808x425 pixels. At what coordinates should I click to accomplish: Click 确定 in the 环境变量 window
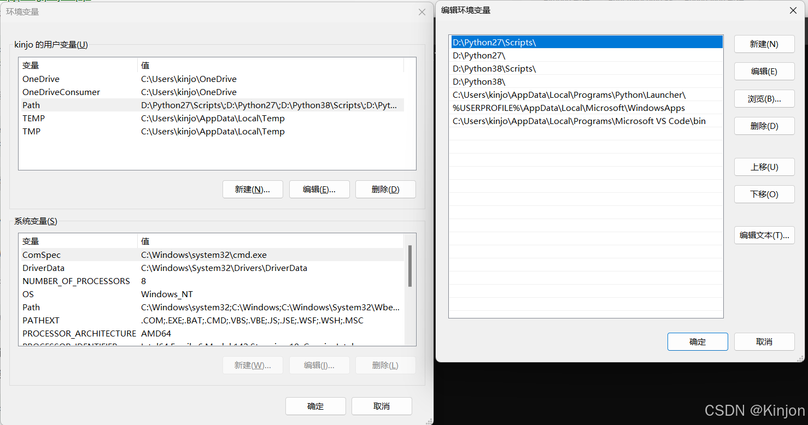(315, 406)
